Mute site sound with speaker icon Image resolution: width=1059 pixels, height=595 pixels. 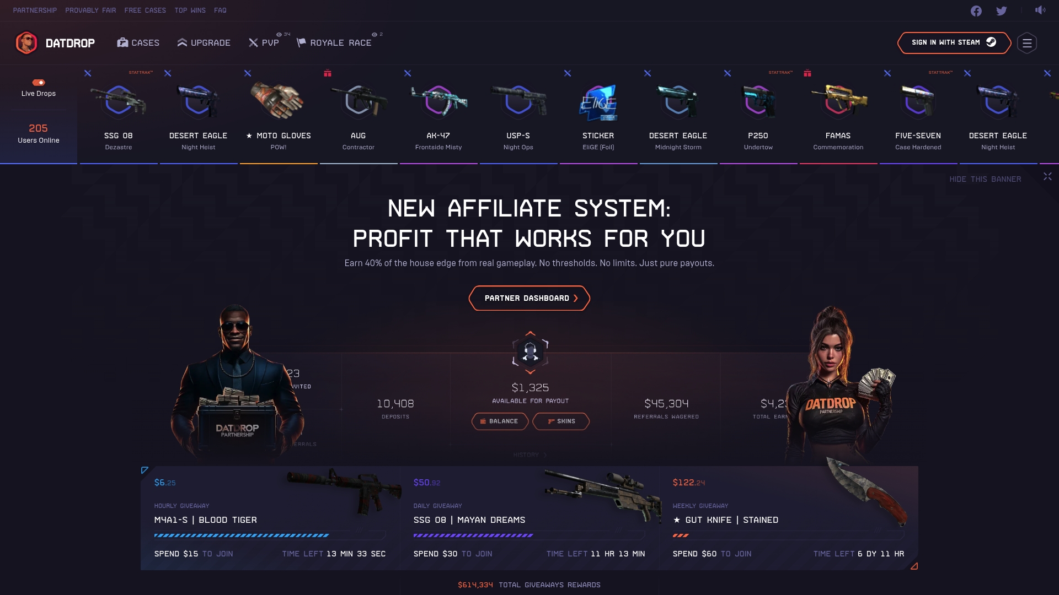pos(1040,10)
